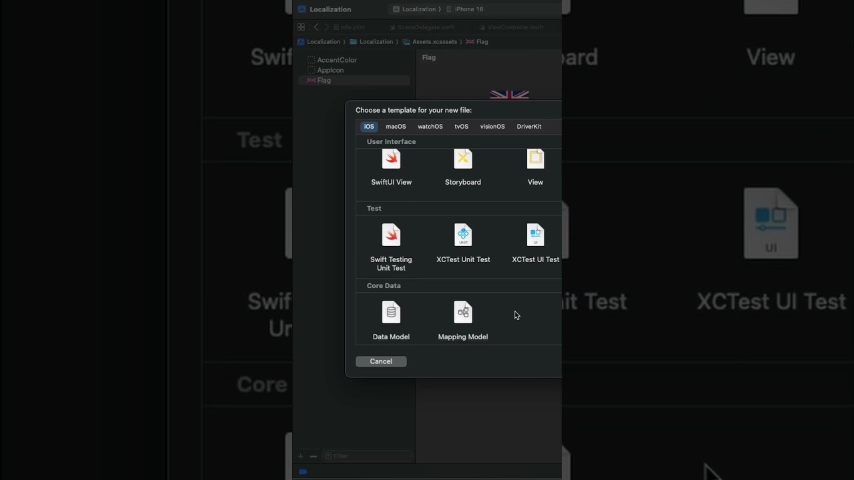Click the User Interface section header

coord(391,141)
